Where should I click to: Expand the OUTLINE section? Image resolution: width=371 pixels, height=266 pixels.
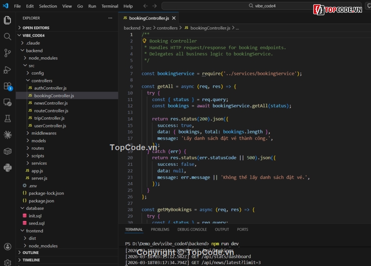[29, 252]
